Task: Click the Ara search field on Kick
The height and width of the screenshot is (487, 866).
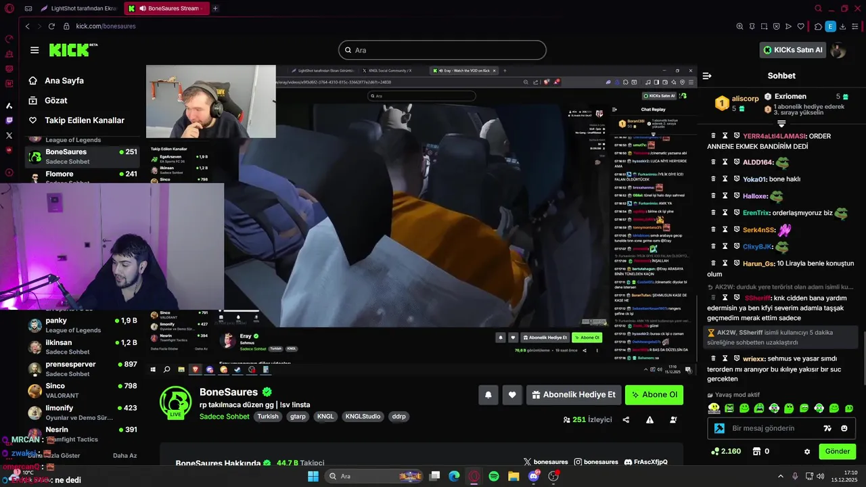Action: pos(442,50)
